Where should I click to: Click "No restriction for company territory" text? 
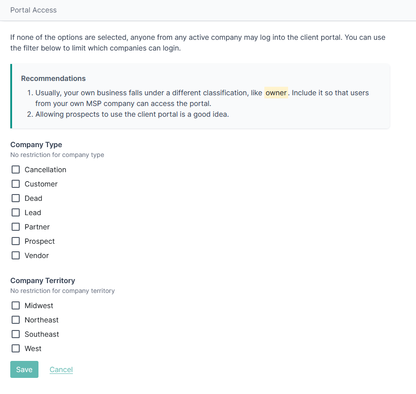tap(63, 291)
